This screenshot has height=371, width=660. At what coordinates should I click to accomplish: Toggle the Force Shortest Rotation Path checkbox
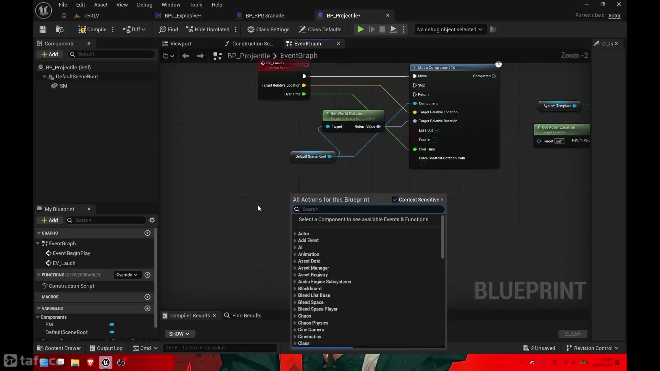[x=423, y=163]
